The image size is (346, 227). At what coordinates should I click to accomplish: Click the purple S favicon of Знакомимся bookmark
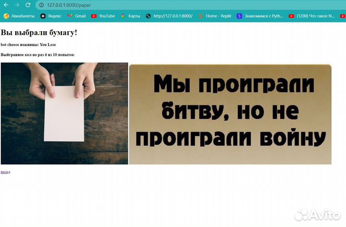tap(239, 16)
